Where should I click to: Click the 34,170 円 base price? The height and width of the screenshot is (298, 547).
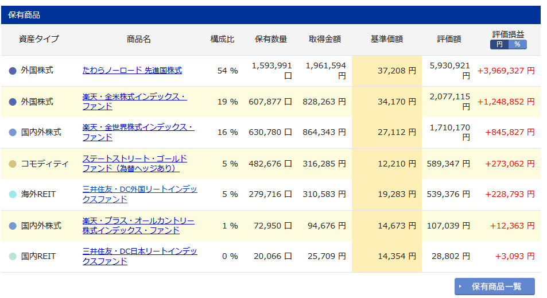pyautogui.click(x=397, y=102)
